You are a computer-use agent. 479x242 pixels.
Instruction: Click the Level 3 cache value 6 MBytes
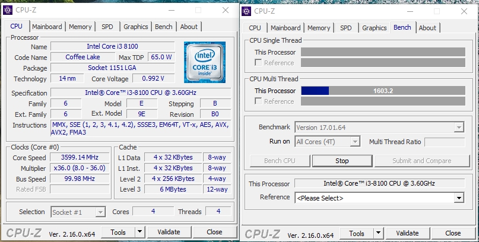(173, 189)
